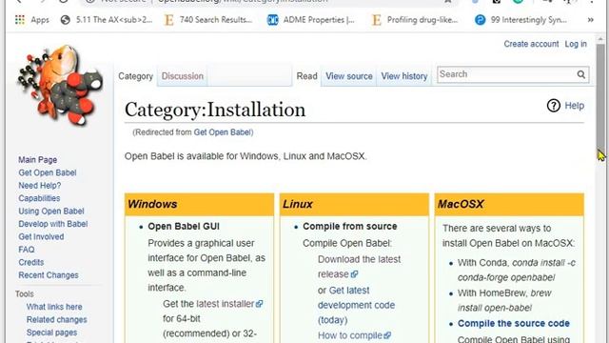Open the '99 Interestingly Syn' bookmark
Image resolution: width=609 pixels, height=343 pixels.
tap(521, 19)
